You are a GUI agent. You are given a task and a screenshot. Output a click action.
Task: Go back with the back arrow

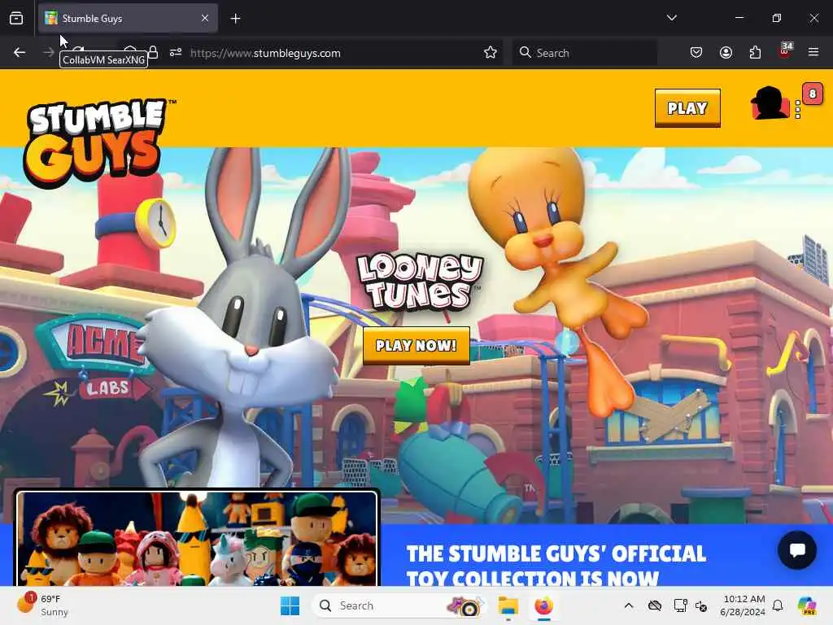[20, 53]
